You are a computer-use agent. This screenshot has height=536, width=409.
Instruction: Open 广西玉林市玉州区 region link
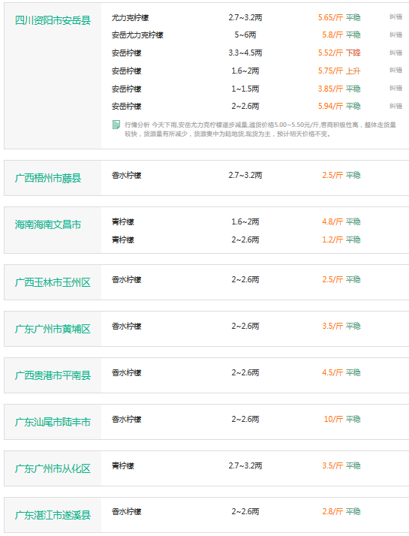(x=53, y=282)
